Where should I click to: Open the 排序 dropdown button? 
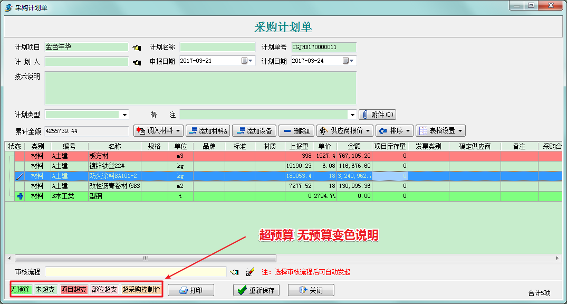pos(395,131)
